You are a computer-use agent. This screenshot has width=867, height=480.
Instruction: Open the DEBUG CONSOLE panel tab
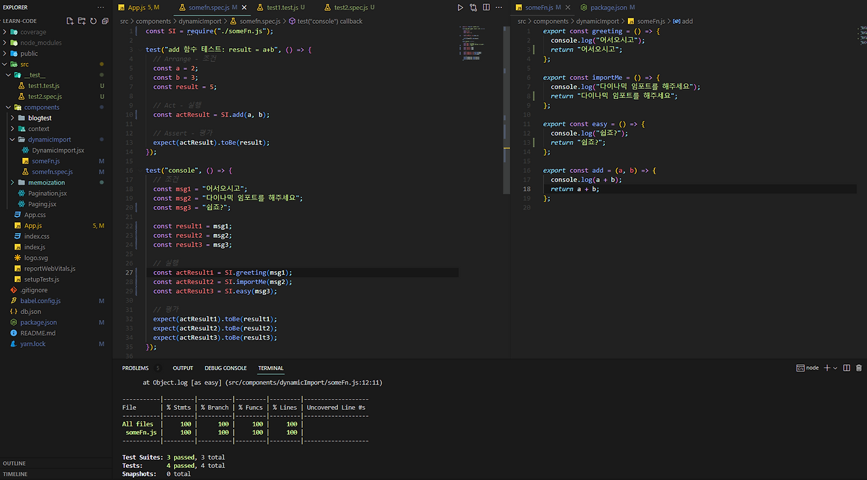pos(226,368)
